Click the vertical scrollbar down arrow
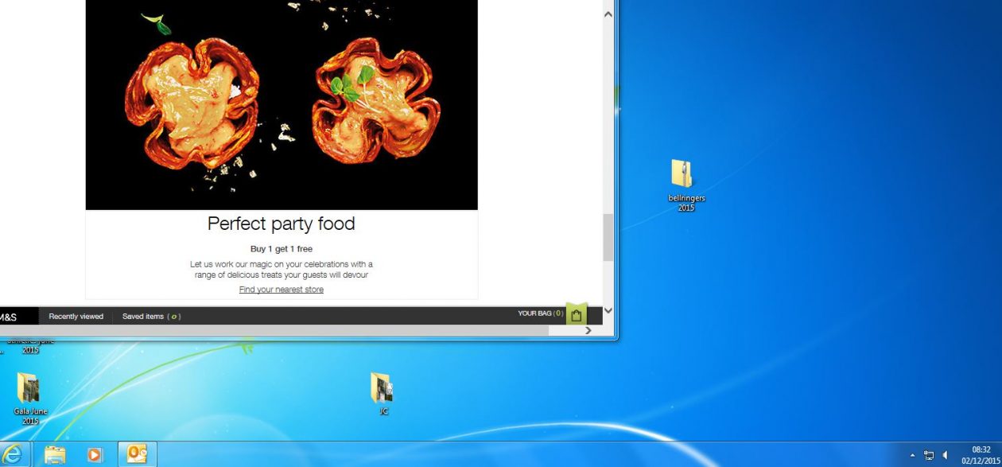Viewport: 1002px width, 467px height. [x=608, y=310]
